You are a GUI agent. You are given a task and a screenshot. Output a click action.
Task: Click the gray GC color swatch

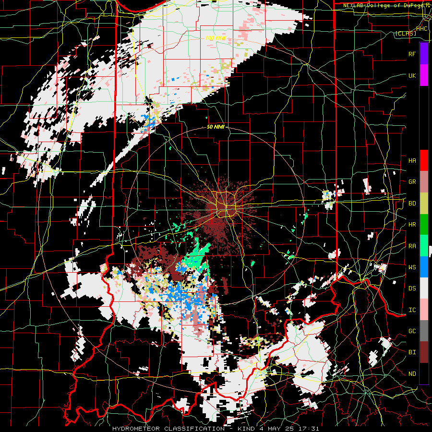pyautogui.click(x=424, y=331)
